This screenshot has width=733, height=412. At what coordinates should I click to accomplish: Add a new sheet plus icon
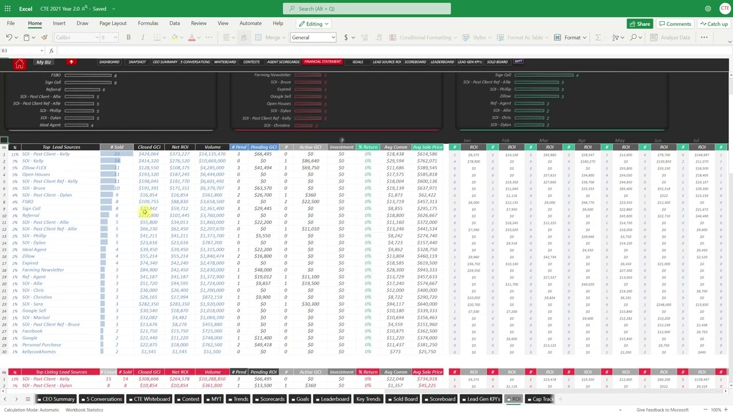[x=561, y=399]
